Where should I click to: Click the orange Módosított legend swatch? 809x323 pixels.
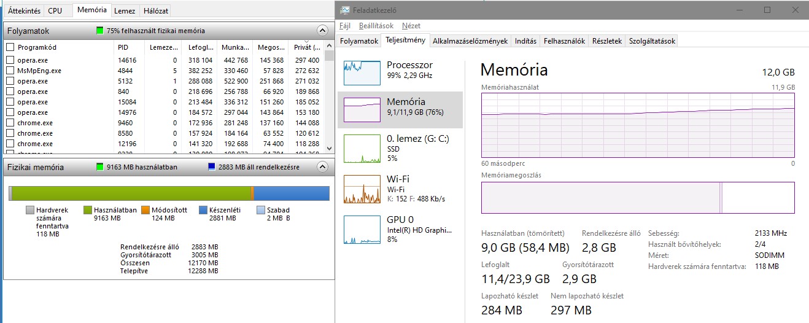click(x=145, y=210)
